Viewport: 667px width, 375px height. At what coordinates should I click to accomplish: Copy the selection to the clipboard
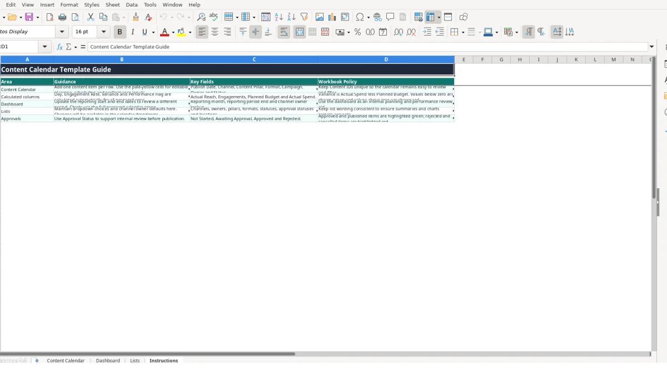103,17
